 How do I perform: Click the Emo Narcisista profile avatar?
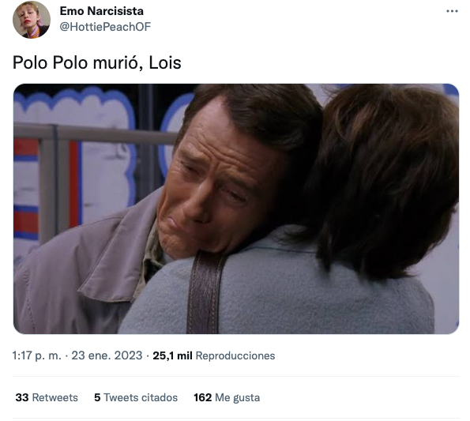coord(32,20)
